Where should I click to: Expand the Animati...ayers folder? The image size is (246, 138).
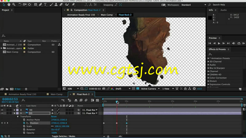coord(2,48)
